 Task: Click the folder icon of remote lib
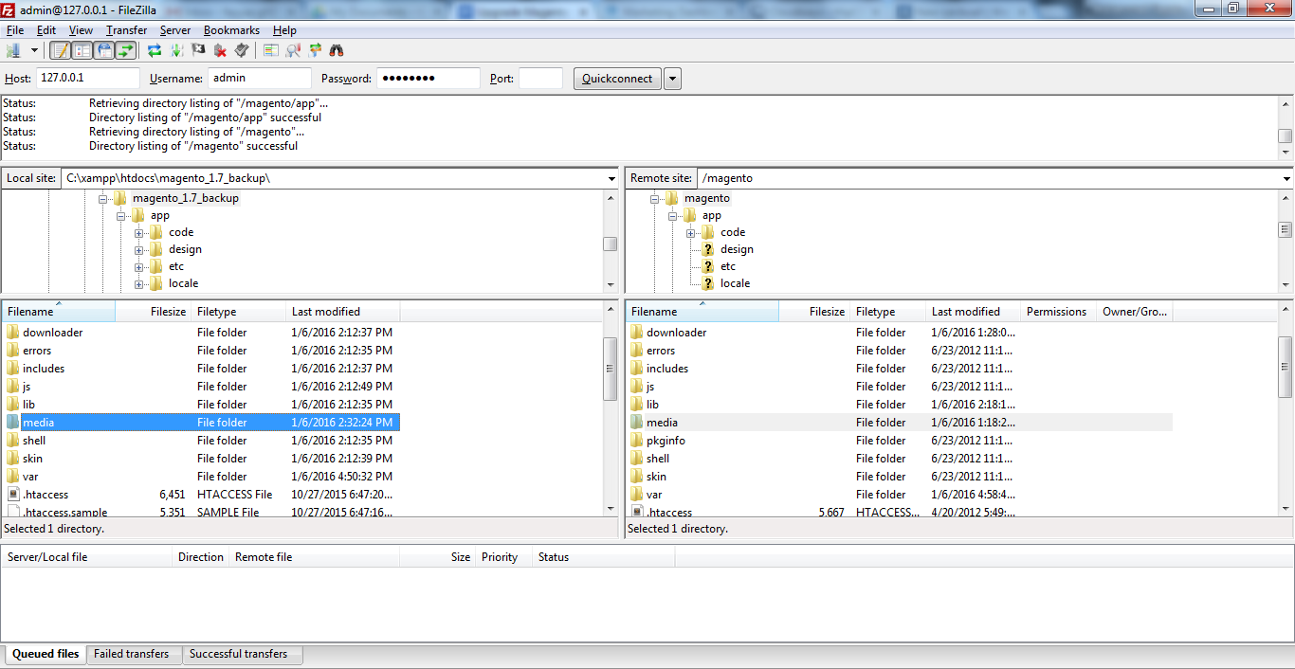(636, 405)
